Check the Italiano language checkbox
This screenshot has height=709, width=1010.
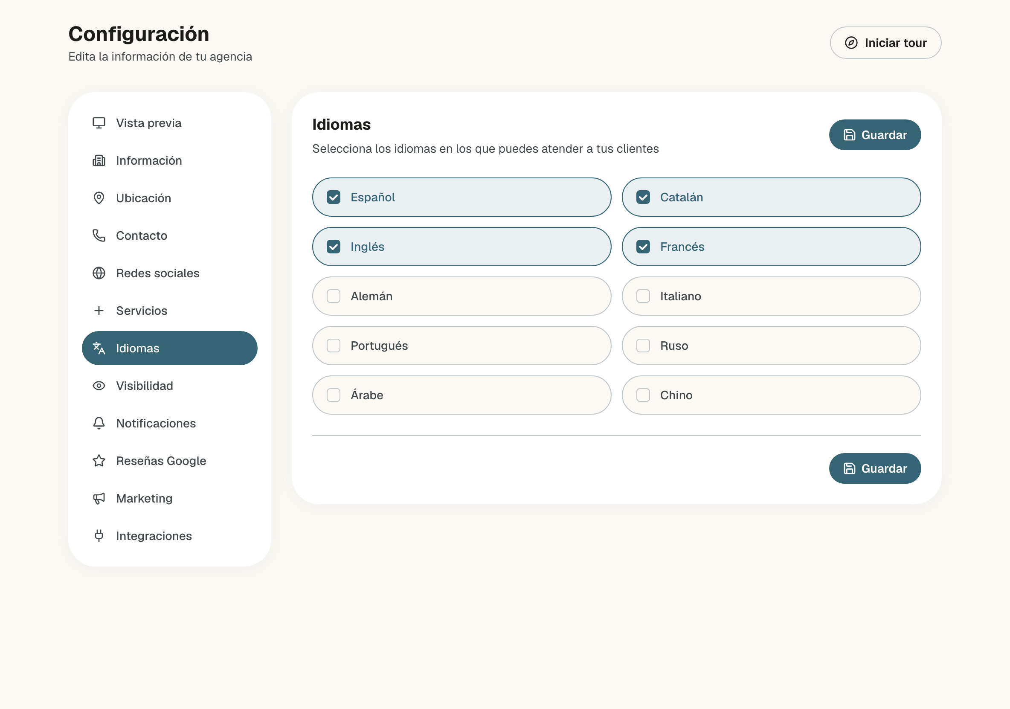(x=643, y=296)
